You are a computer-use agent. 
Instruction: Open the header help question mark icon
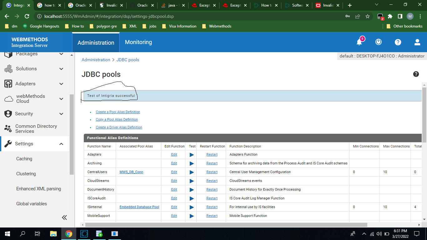[398, 42]
